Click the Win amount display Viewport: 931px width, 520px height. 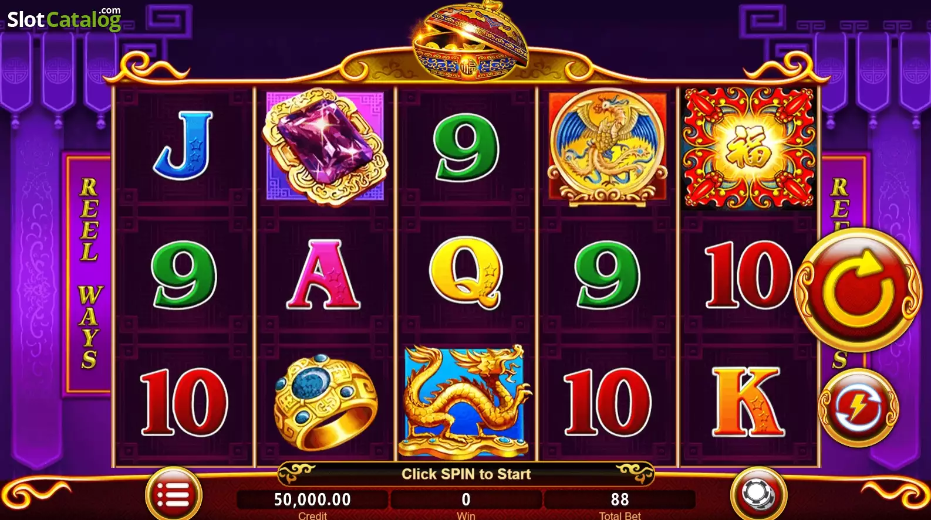pos(466,499)
